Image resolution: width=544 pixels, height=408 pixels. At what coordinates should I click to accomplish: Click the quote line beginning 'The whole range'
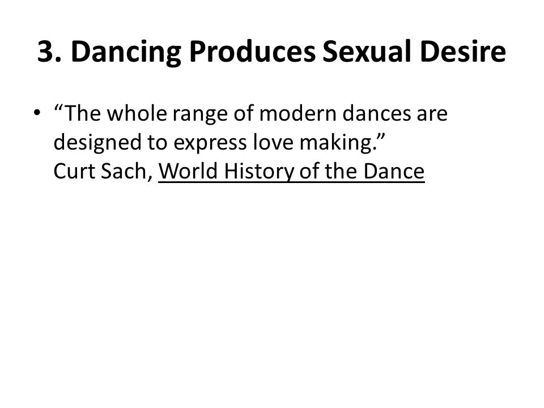(x=250, y=114)
